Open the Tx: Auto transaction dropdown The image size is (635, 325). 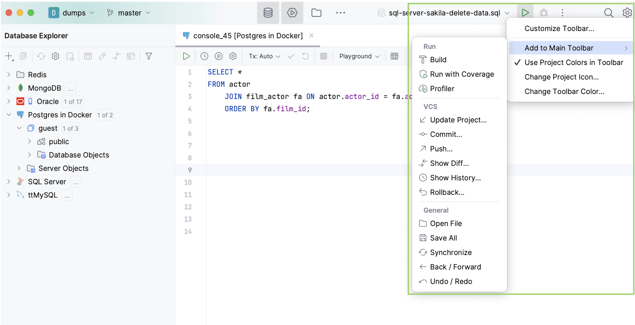[264, 56]
